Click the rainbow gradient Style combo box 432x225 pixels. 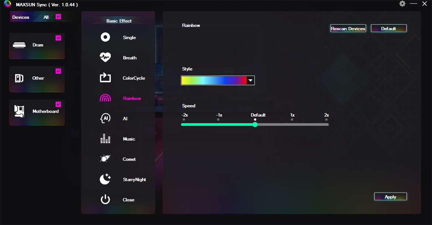[x=217, y=80]
